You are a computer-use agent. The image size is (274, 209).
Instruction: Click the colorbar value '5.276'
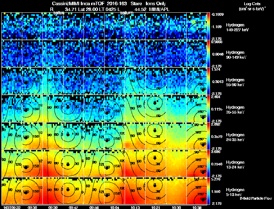(x=216, y=179)
